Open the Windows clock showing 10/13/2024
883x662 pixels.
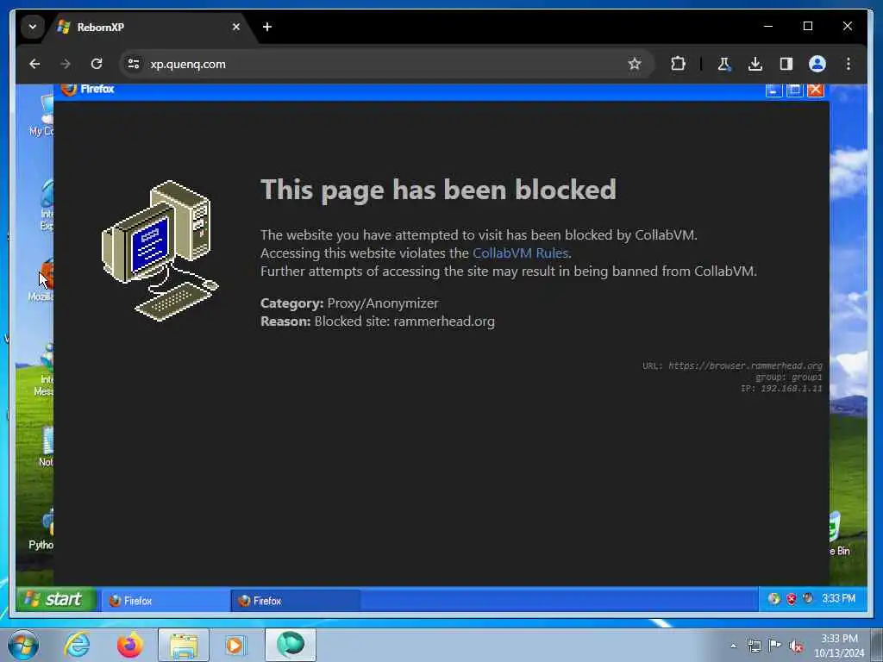(839, 646)
